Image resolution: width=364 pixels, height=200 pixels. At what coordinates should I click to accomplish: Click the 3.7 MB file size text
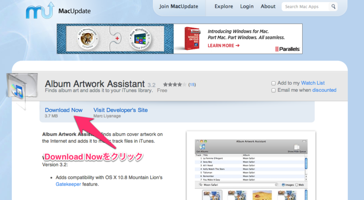click(x=51, y=116)
